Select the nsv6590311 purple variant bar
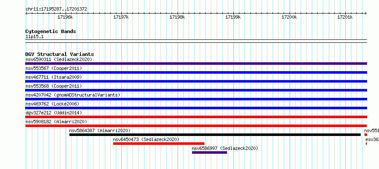Screen dimensions: 379x169 pyautogui.click(x=196, y=64)
